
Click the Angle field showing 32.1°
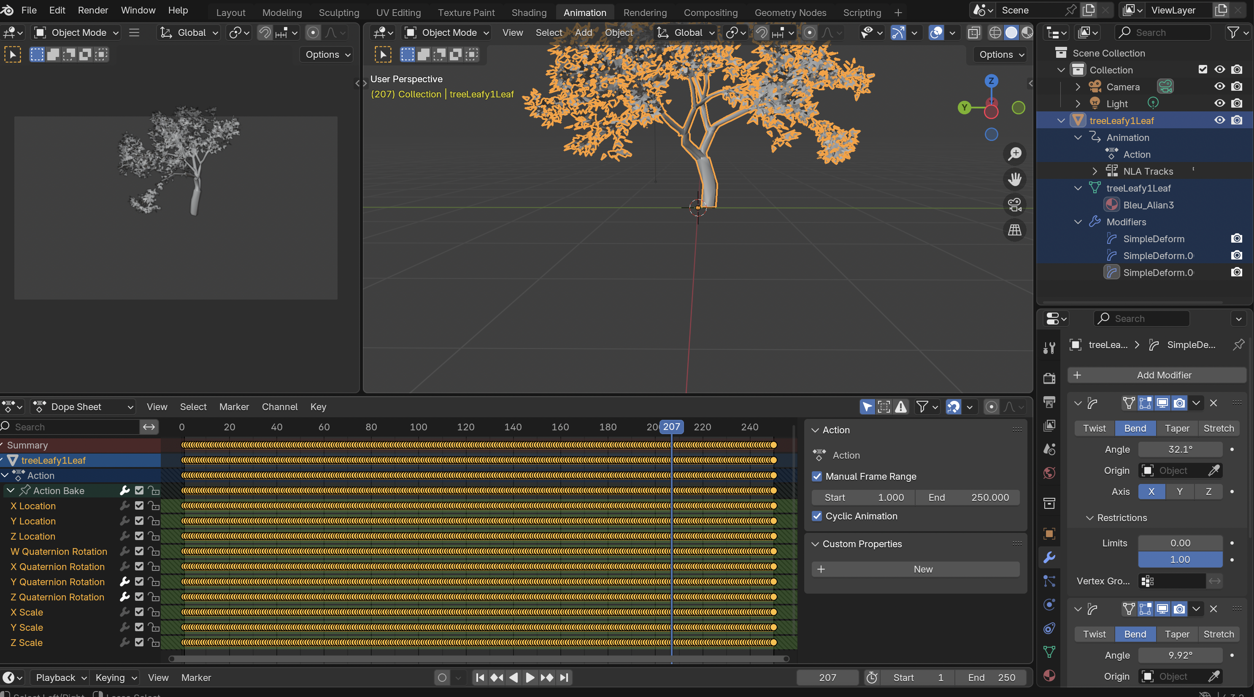click(1180, 450)
